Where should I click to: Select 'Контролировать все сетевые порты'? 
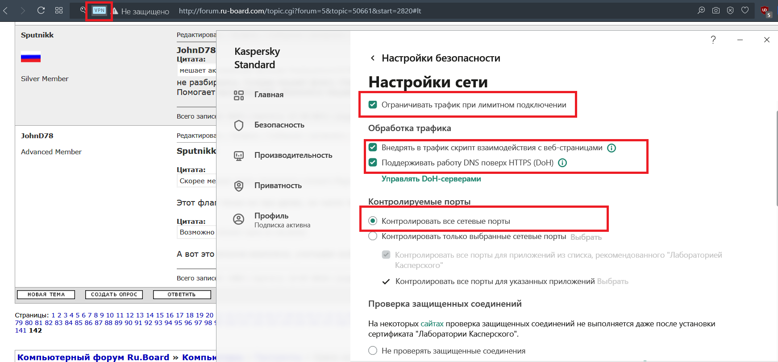373,221
